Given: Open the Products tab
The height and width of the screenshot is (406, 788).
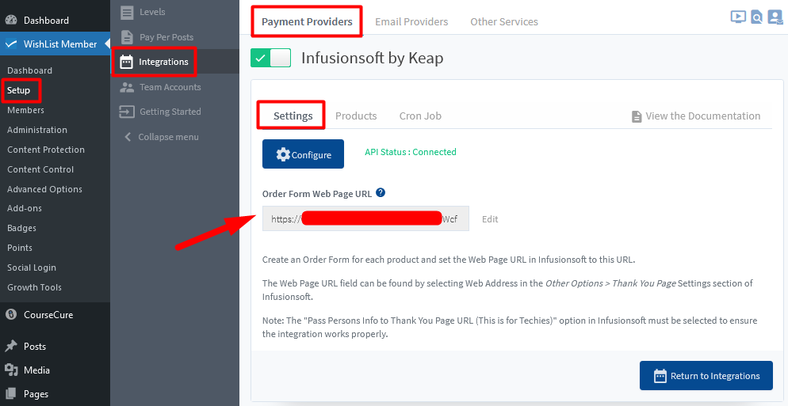Looking at the screenshot, I should [356, 116].
